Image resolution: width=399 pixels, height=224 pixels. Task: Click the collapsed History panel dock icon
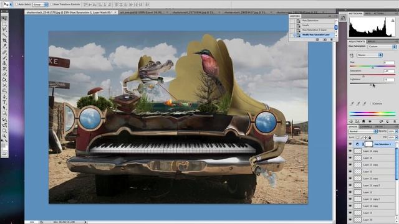tap(343, 17)
